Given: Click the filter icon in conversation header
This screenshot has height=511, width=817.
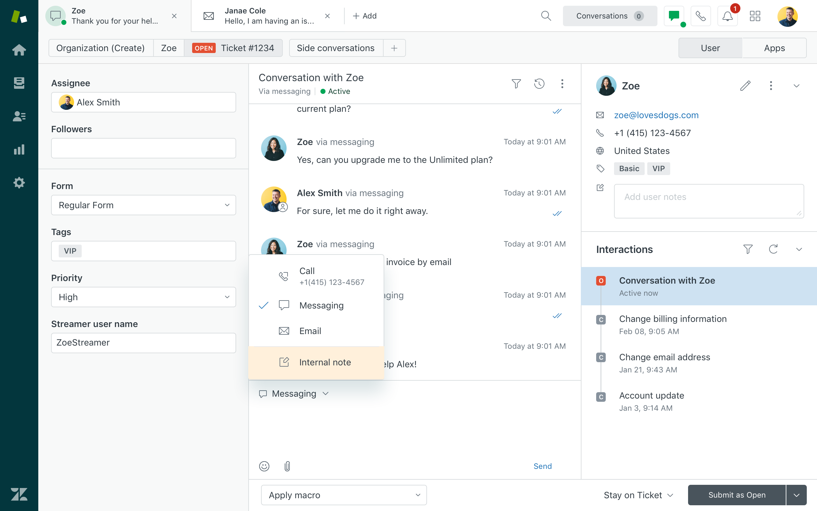Looking at the screenshot, I should click(x=516, y=83).
